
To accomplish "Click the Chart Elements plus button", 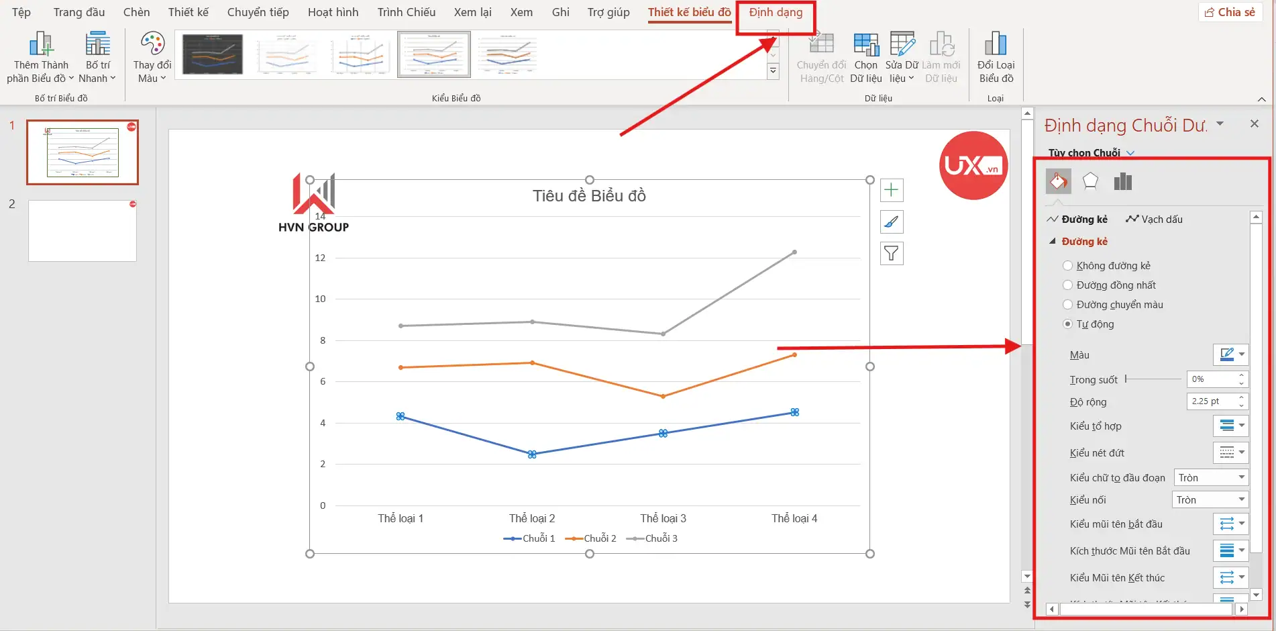I will pos(891,191).
